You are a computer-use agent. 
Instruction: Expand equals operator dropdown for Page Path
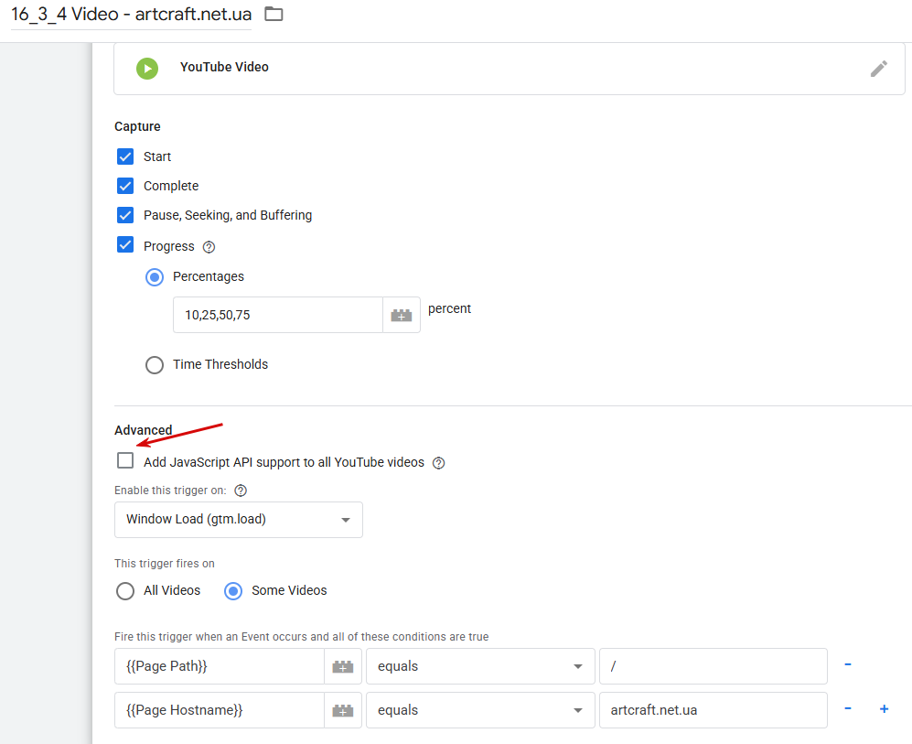click(x=480, y=666)
